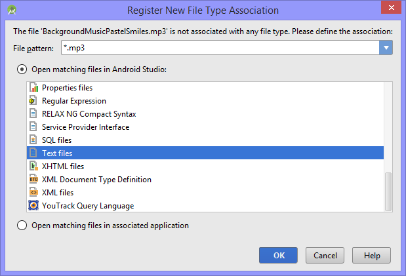Click the Text files icon
406x276 pixels.
pyautogui.click(x=33, y=153)
